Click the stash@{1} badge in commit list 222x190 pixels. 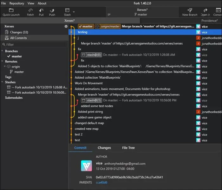pos(91,100)
